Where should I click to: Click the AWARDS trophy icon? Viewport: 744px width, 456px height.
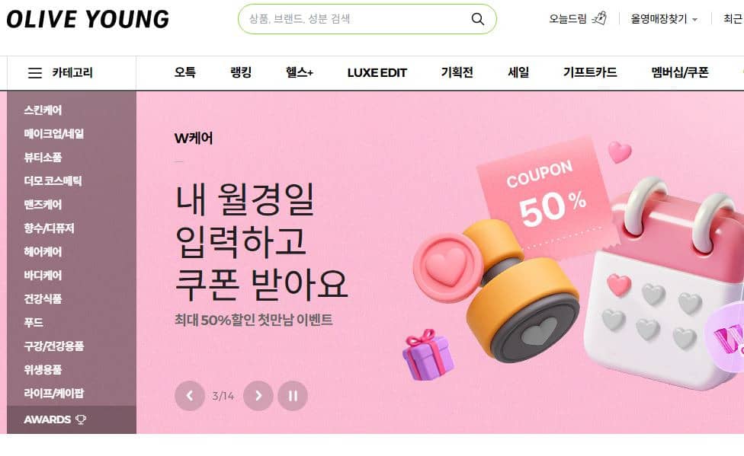pyautogui.click(x=81, y=419)
